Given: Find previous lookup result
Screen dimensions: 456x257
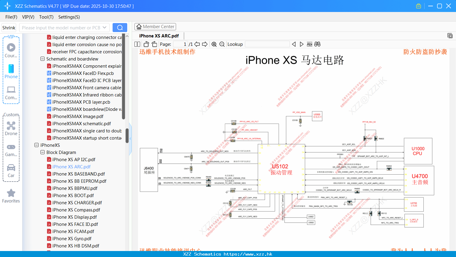Looking at the screenshot, I should pyautogui.click(x=294, y=44).
